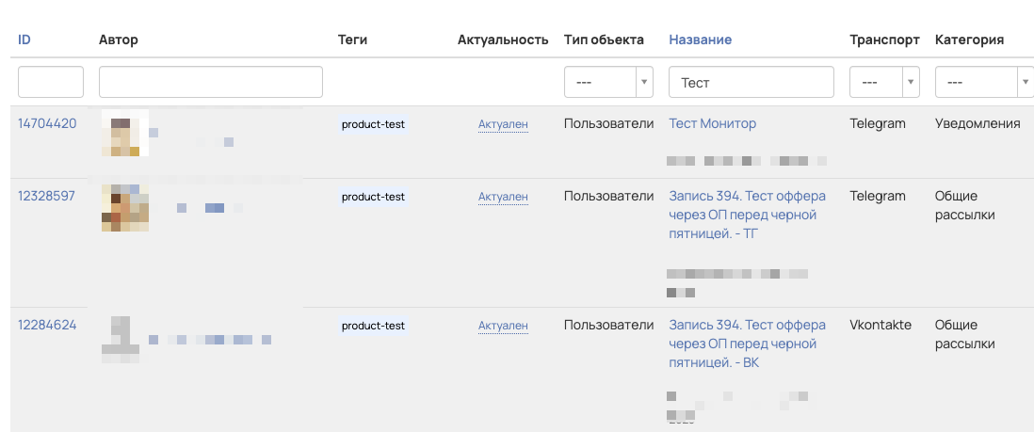Focus the ID filter input field
The width and height of the screenshot is (1034, 432).
point(51,82)
